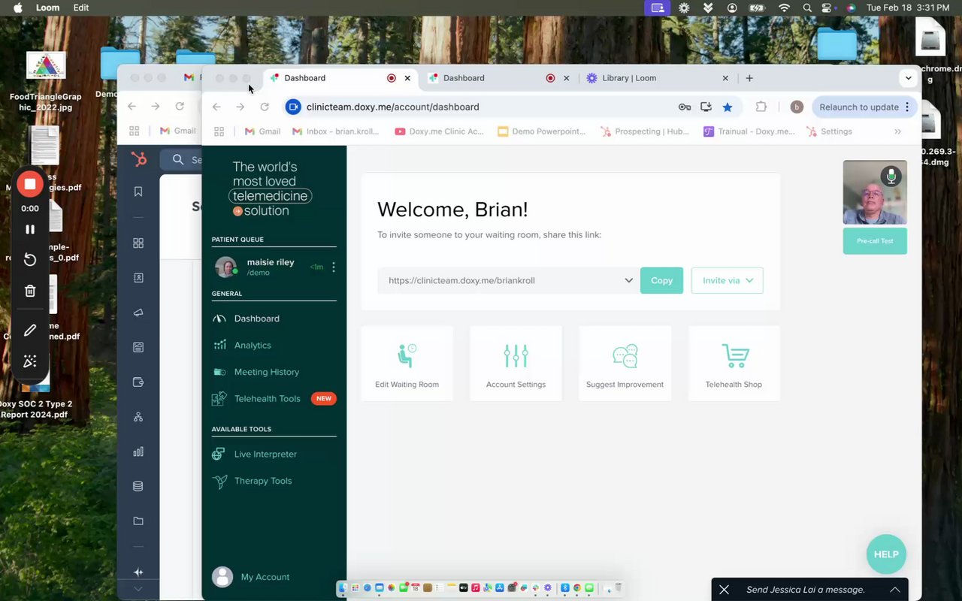Run the Pre-call Test
The height and width of the screenshot is (601, 962).
point(875,241)
